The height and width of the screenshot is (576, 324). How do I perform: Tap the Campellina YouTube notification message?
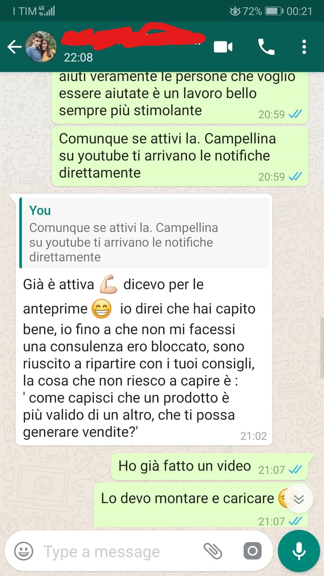[180, 156]
